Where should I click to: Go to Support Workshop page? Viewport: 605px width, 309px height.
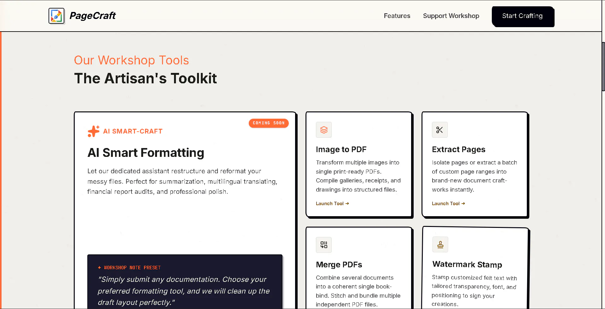451,16
